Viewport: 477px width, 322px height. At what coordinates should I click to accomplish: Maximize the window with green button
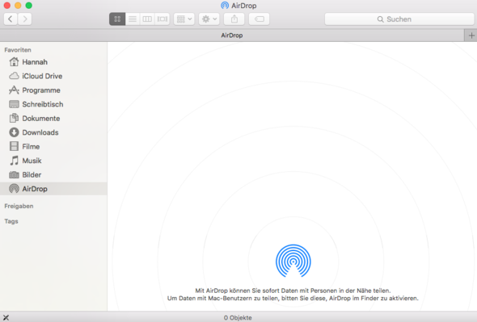point(28,6)
